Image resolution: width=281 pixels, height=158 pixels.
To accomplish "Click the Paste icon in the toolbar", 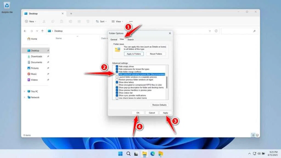I will 61,21.
